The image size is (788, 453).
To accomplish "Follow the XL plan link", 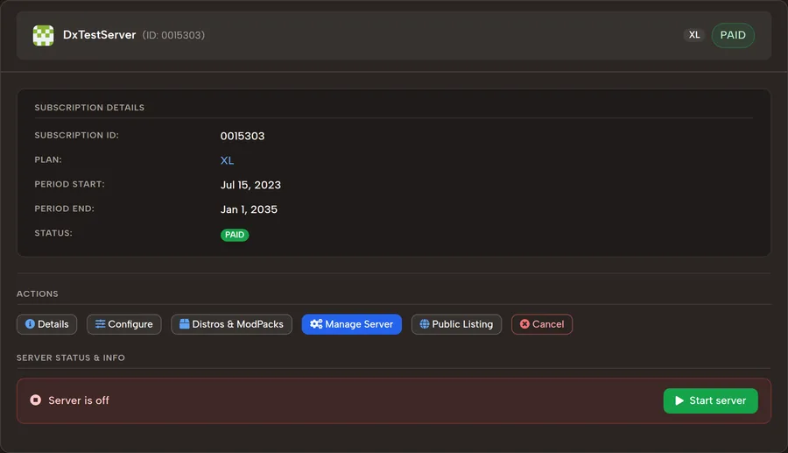I will [227, 160].
